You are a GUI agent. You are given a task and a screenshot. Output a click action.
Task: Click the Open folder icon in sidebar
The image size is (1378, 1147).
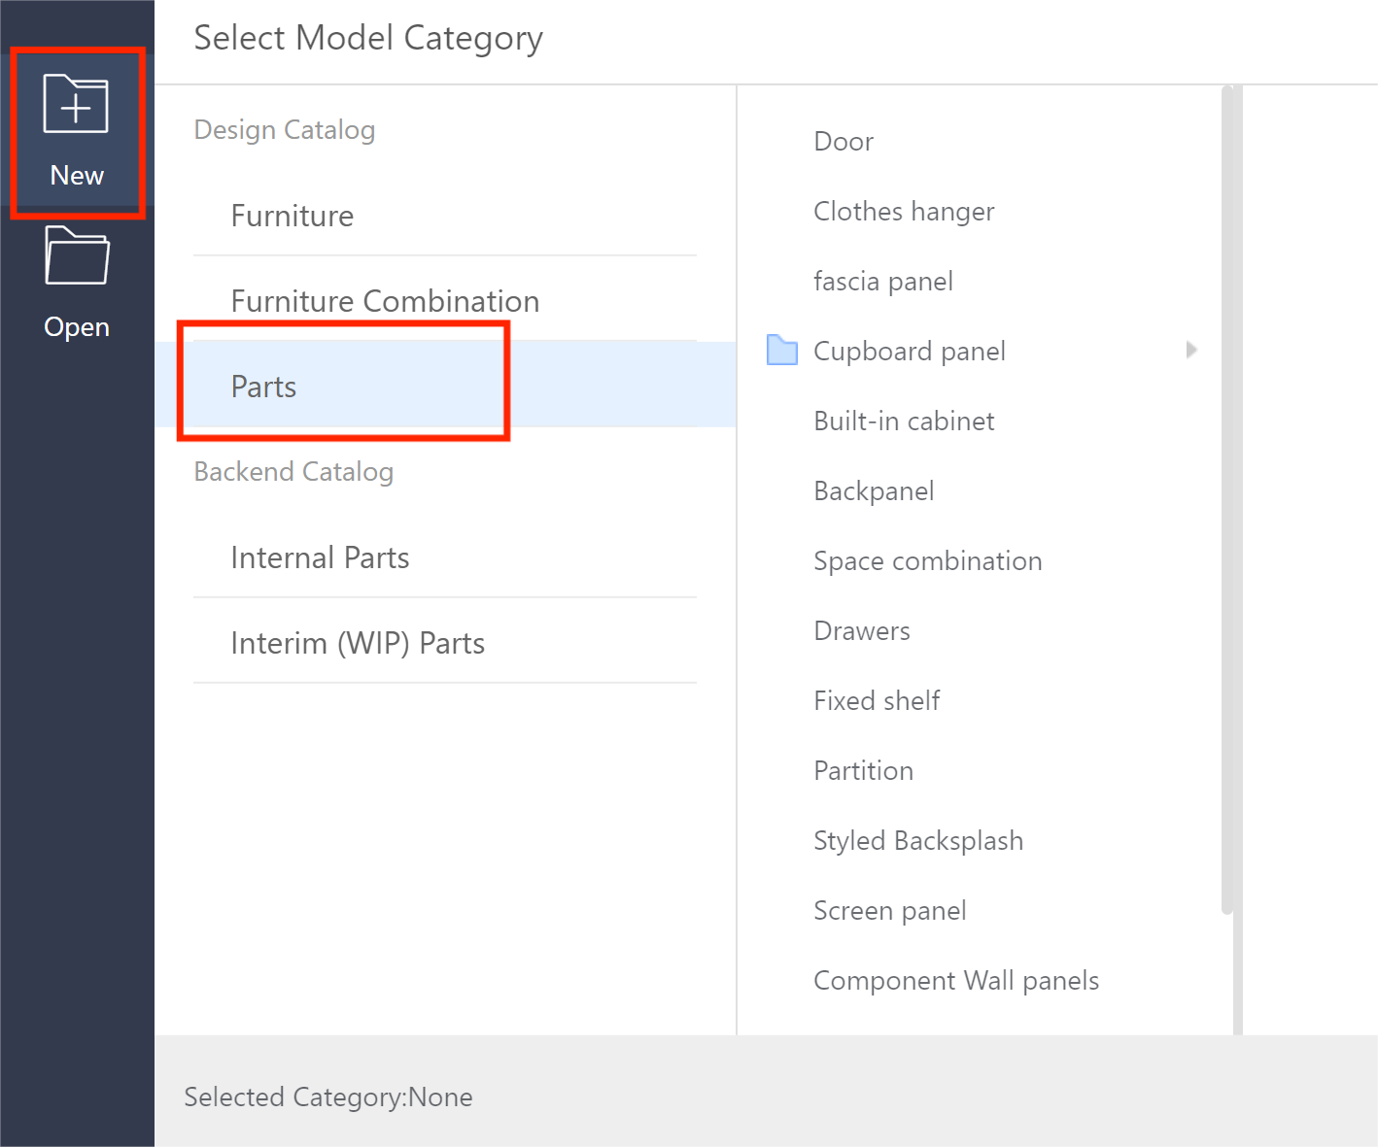pyautogui.click(x=77, y=255)
